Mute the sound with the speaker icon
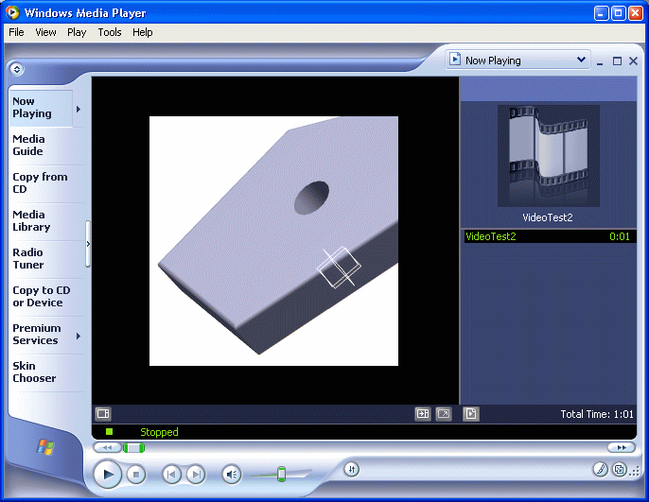The height and width of the screenshot is (502, 649). point(232,475)
